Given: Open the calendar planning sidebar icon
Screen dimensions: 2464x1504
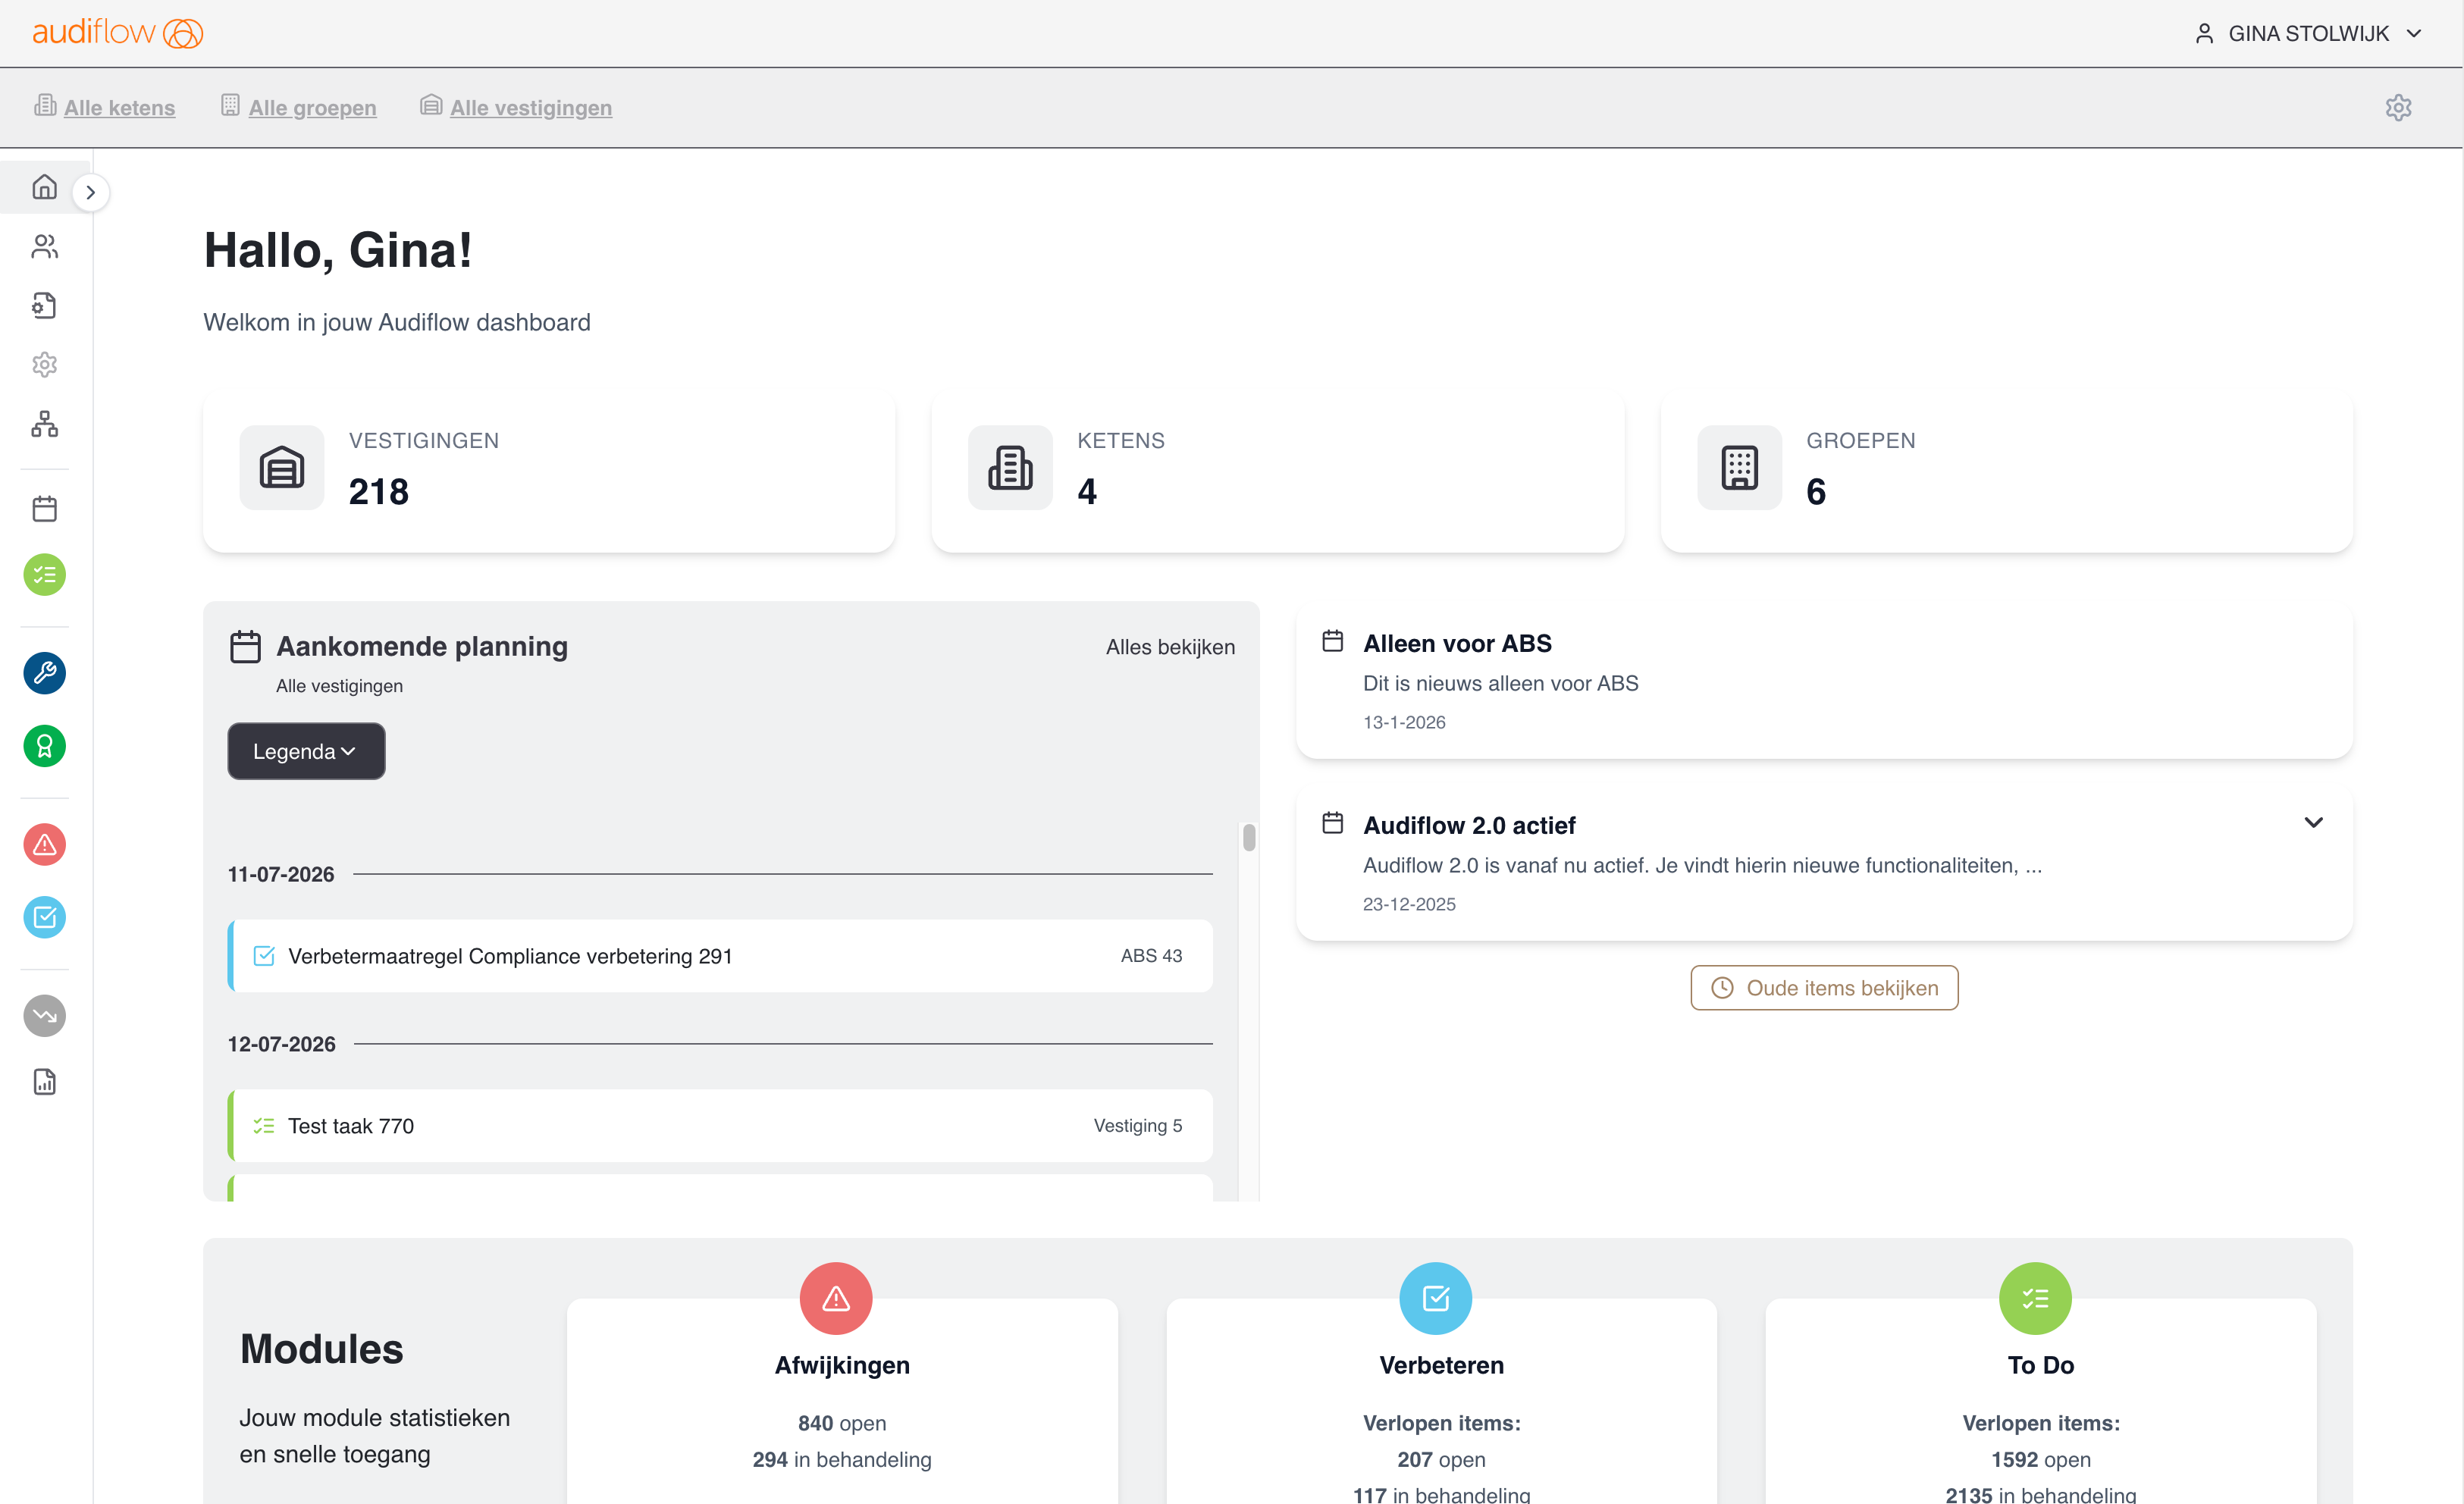Looking at the screenshot, I should (44, 509).
